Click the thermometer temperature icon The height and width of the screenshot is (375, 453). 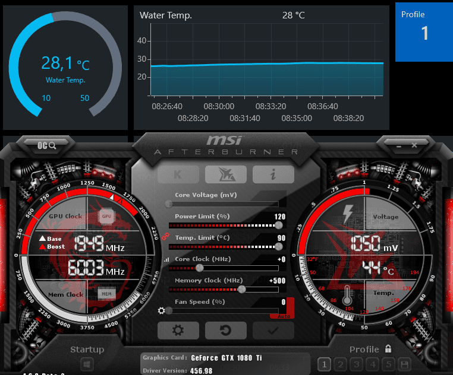[347, 295]
